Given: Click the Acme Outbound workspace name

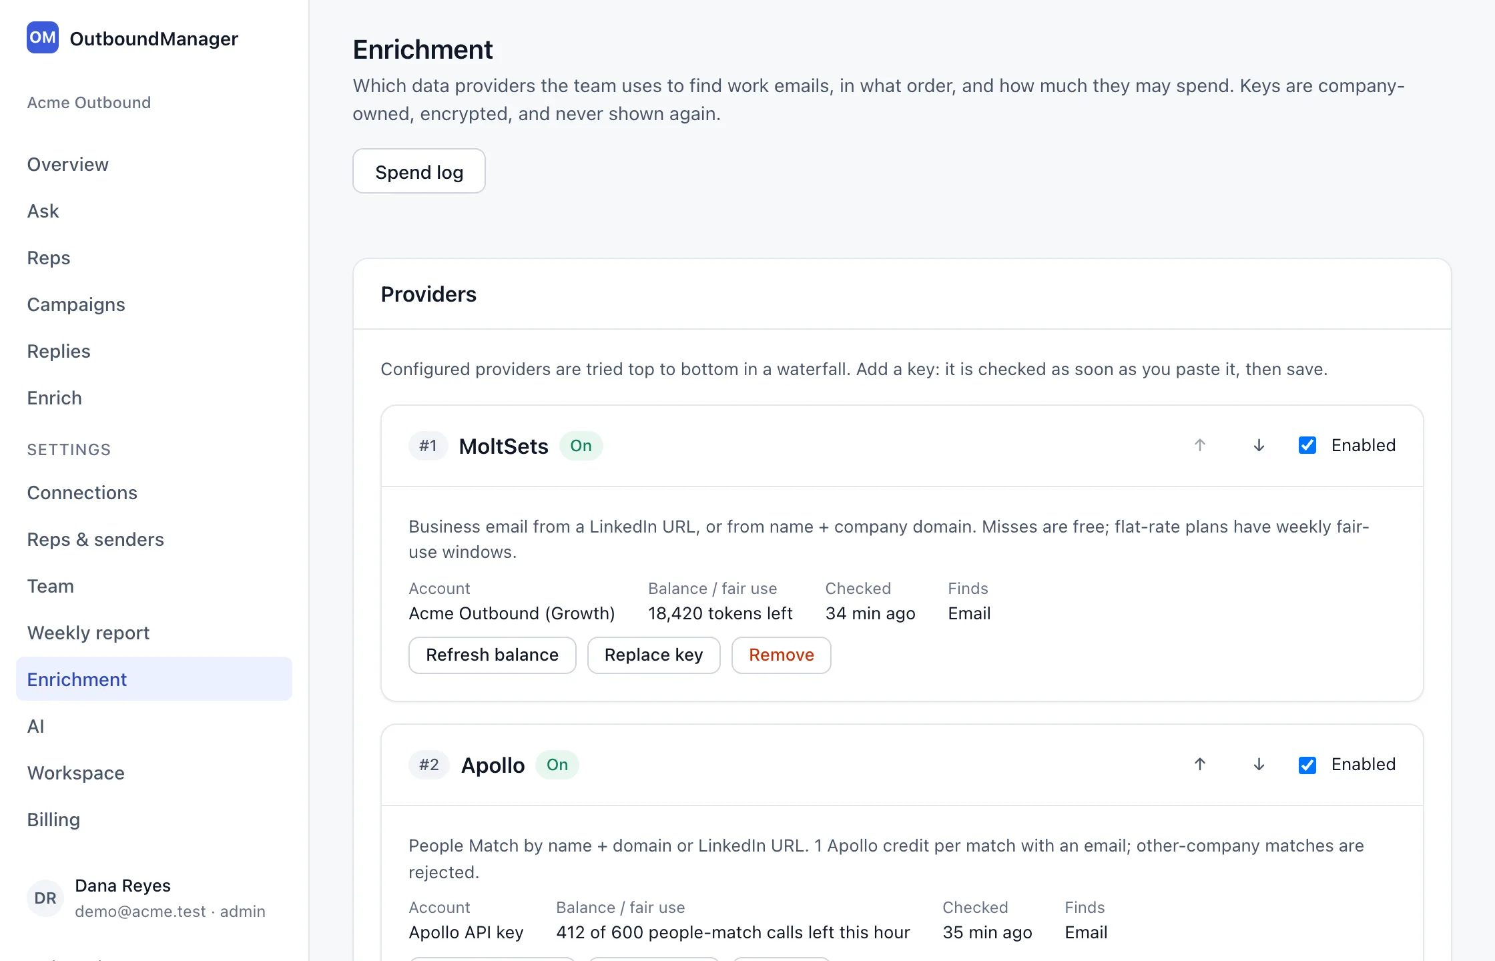Looking at the screenshot, I should [x=89, y=102].
